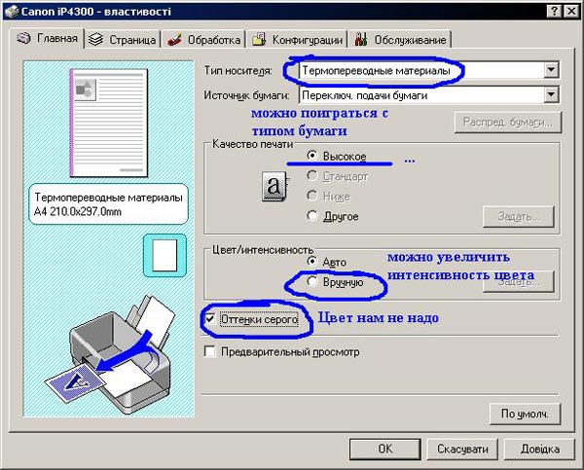Screen dimensions: 584x470
Task: Click the printer paper feed illustration
Action: point(111,354)
